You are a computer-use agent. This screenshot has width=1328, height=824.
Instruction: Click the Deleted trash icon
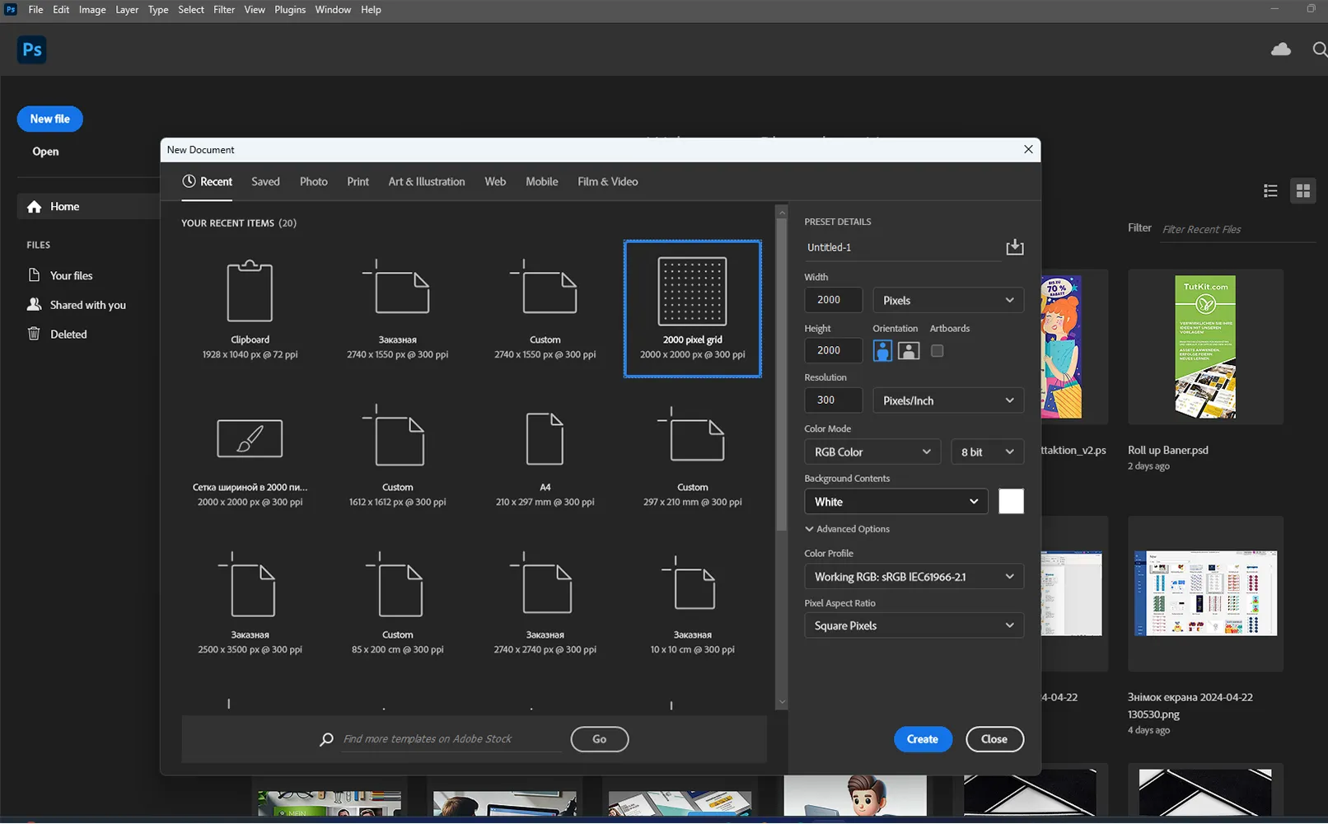[34, 334]
